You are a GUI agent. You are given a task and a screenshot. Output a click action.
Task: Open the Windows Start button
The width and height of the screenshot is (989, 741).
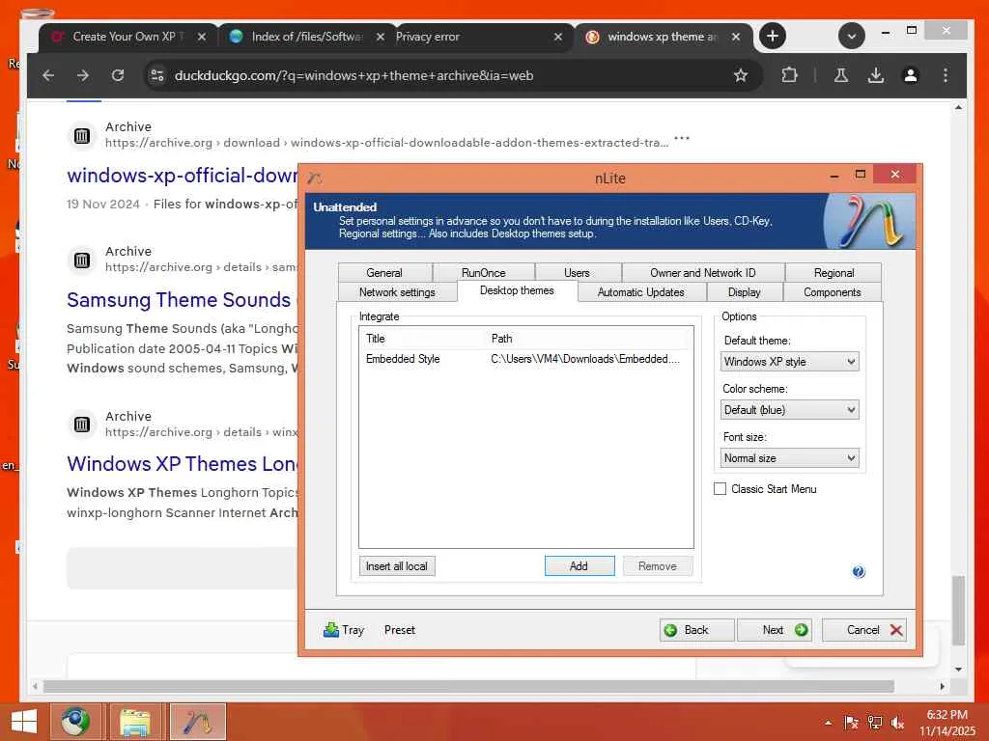pos(24,722)
